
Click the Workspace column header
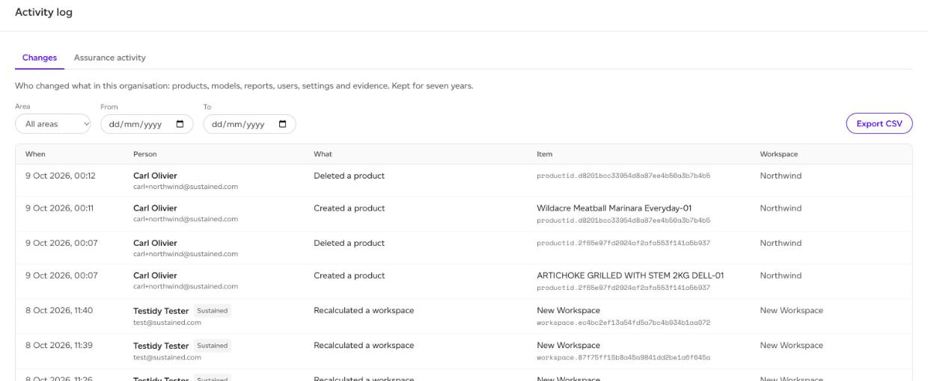pos(778,154)
